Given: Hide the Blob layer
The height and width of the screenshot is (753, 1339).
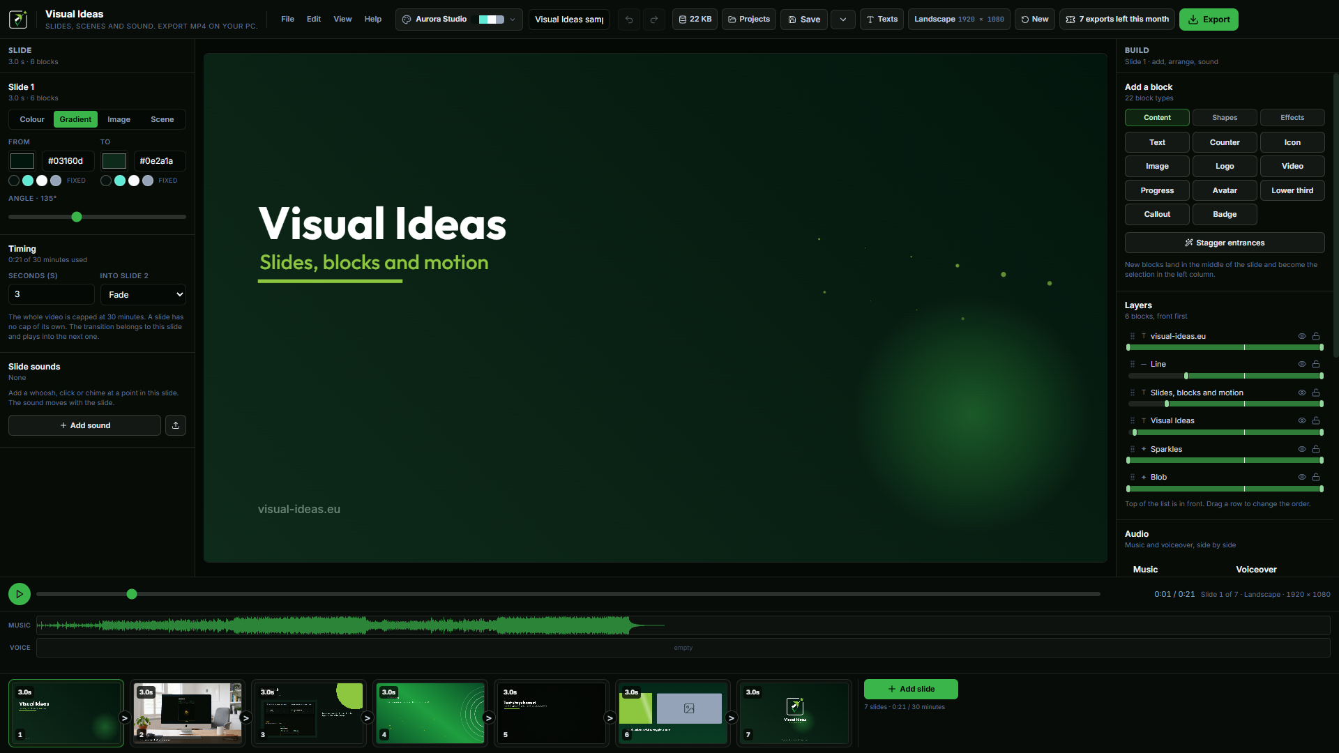Looking at the screenshot, I should pos(1301,477).
